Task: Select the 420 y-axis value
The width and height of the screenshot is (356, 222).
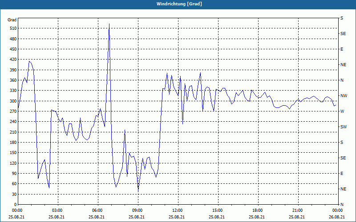Action: click(13, 59)
